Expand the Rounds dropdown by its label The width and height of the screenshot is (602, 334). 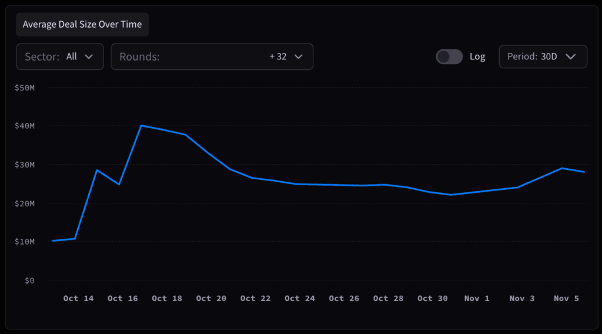point(139,56)
